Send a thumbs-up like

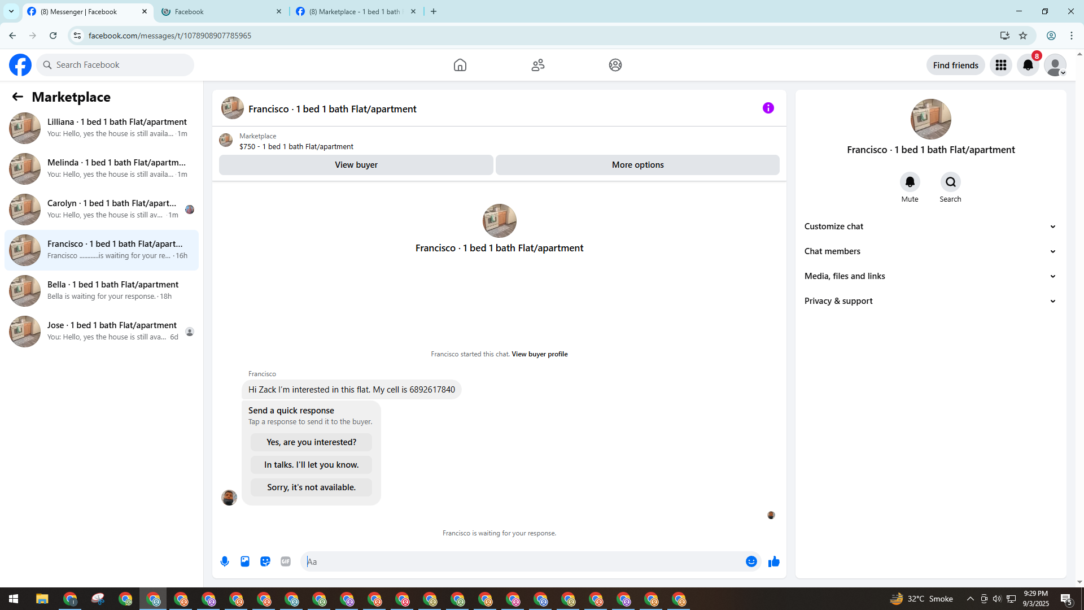774,561
